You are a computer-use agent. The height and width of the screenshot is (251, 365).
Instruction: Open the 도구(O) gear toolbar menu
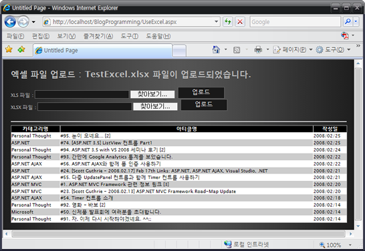333,49
